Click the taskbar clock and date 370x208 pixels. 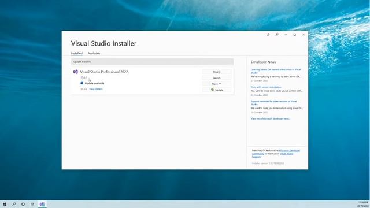point(363,204)
